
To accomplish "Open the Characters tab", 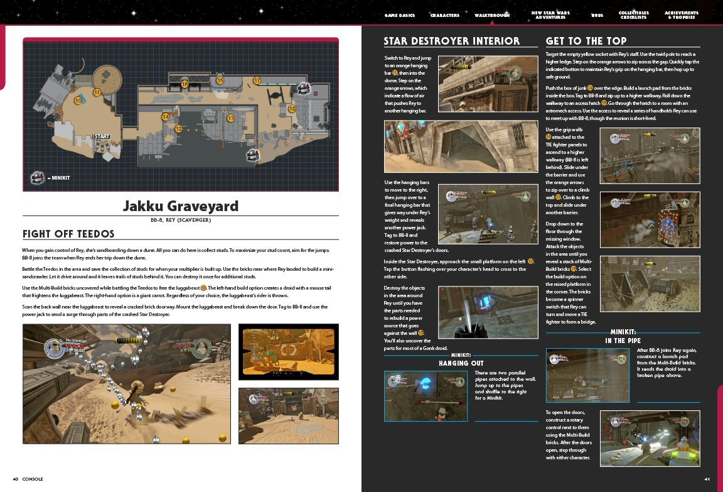I will tap(445, 15).
